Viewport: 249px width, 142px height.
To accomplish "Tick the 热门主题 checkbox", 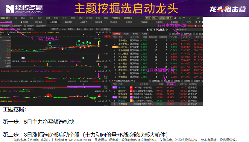I will [x=194, y=34].
